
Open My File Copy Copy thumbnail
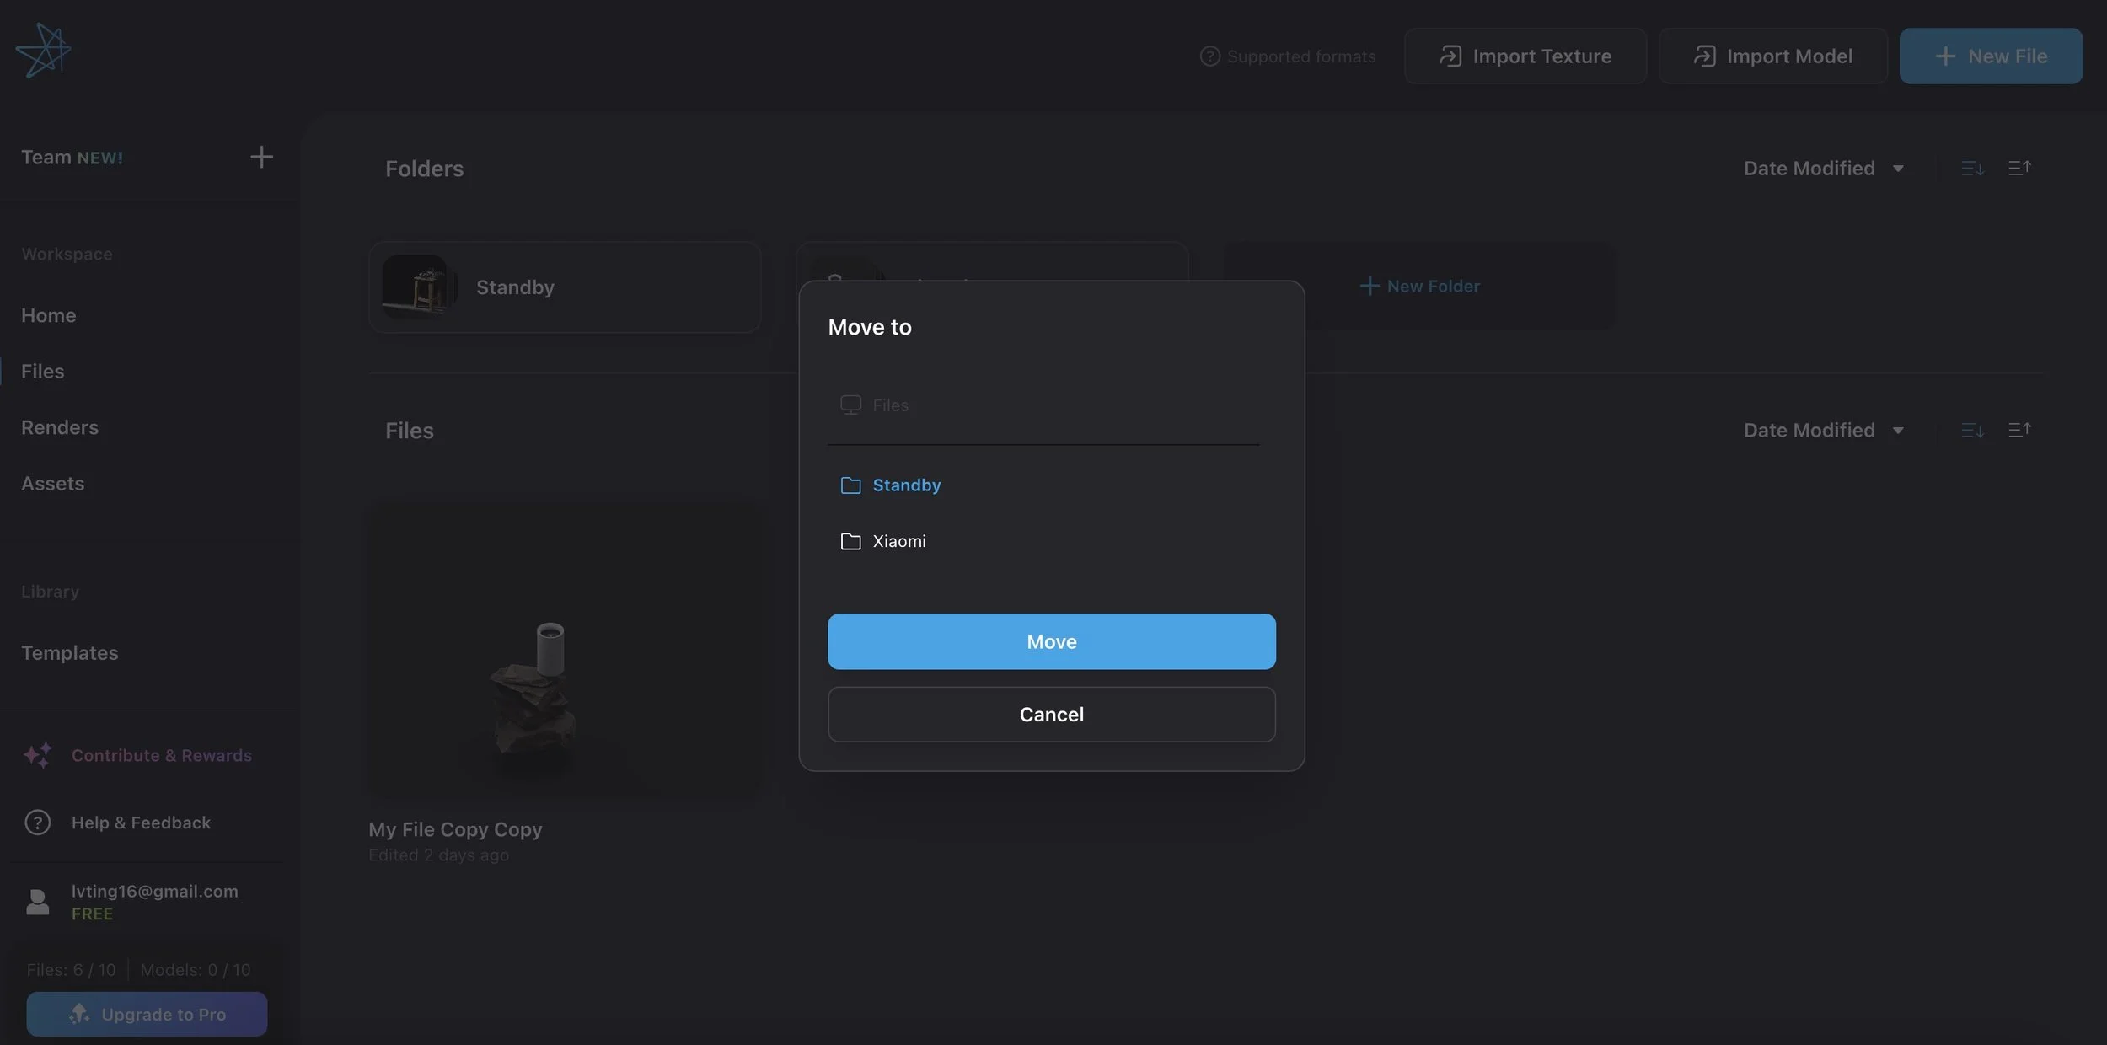coord(565,649)
